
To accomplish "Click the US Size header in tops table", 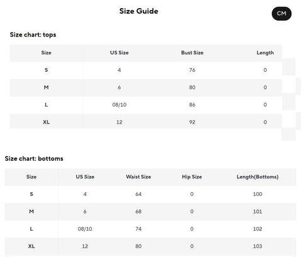I will coord(120,53).
